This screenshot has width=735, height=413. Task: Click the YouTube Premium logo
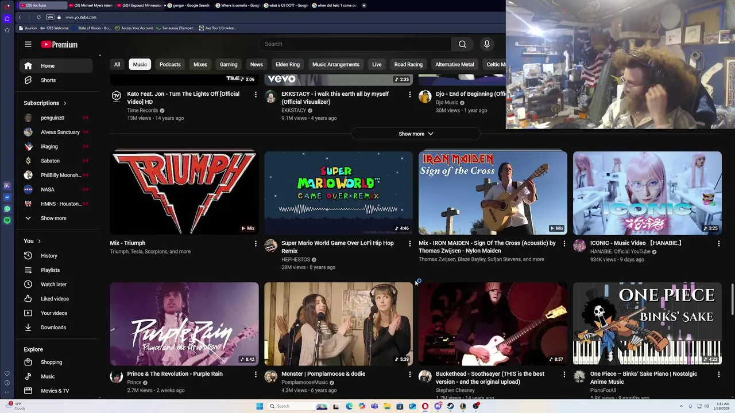(x=59, y=44)
